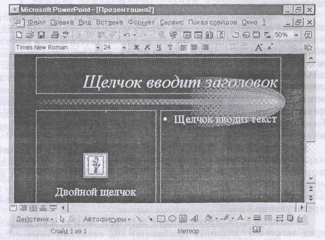The image size is (325, 240).
Task: Select the Oval drawing tool
Action: [172, 218]
